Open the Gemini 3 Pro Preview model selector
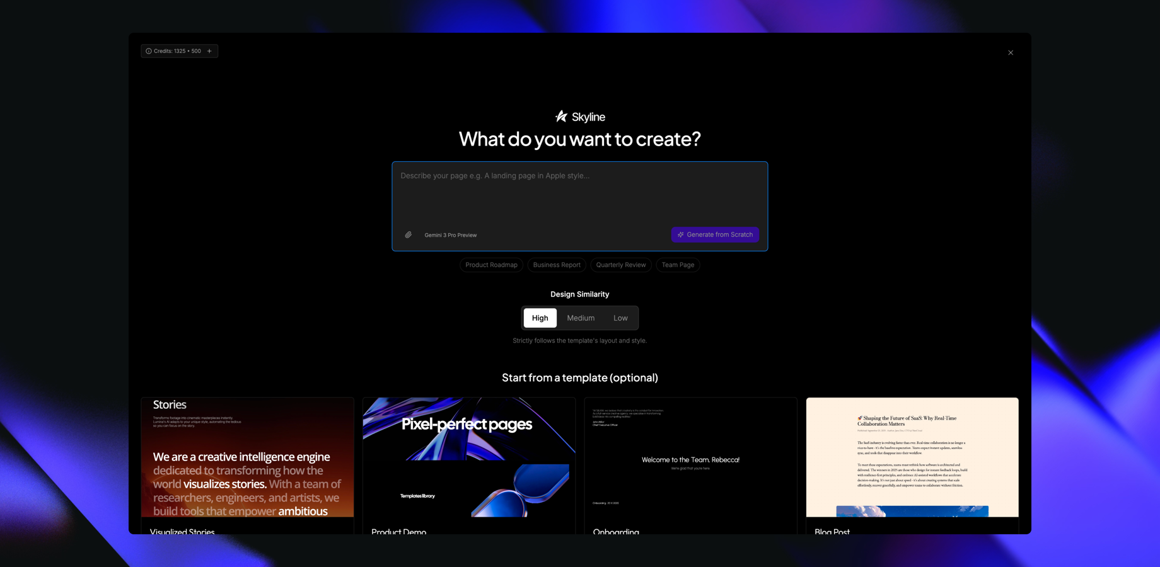Screen dimensions: 1160x567 450,235
